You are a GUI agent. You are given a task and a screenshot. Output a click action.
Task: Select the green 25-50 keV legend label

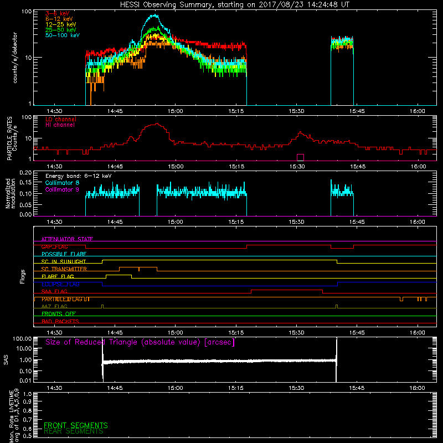tap(61, 30)
